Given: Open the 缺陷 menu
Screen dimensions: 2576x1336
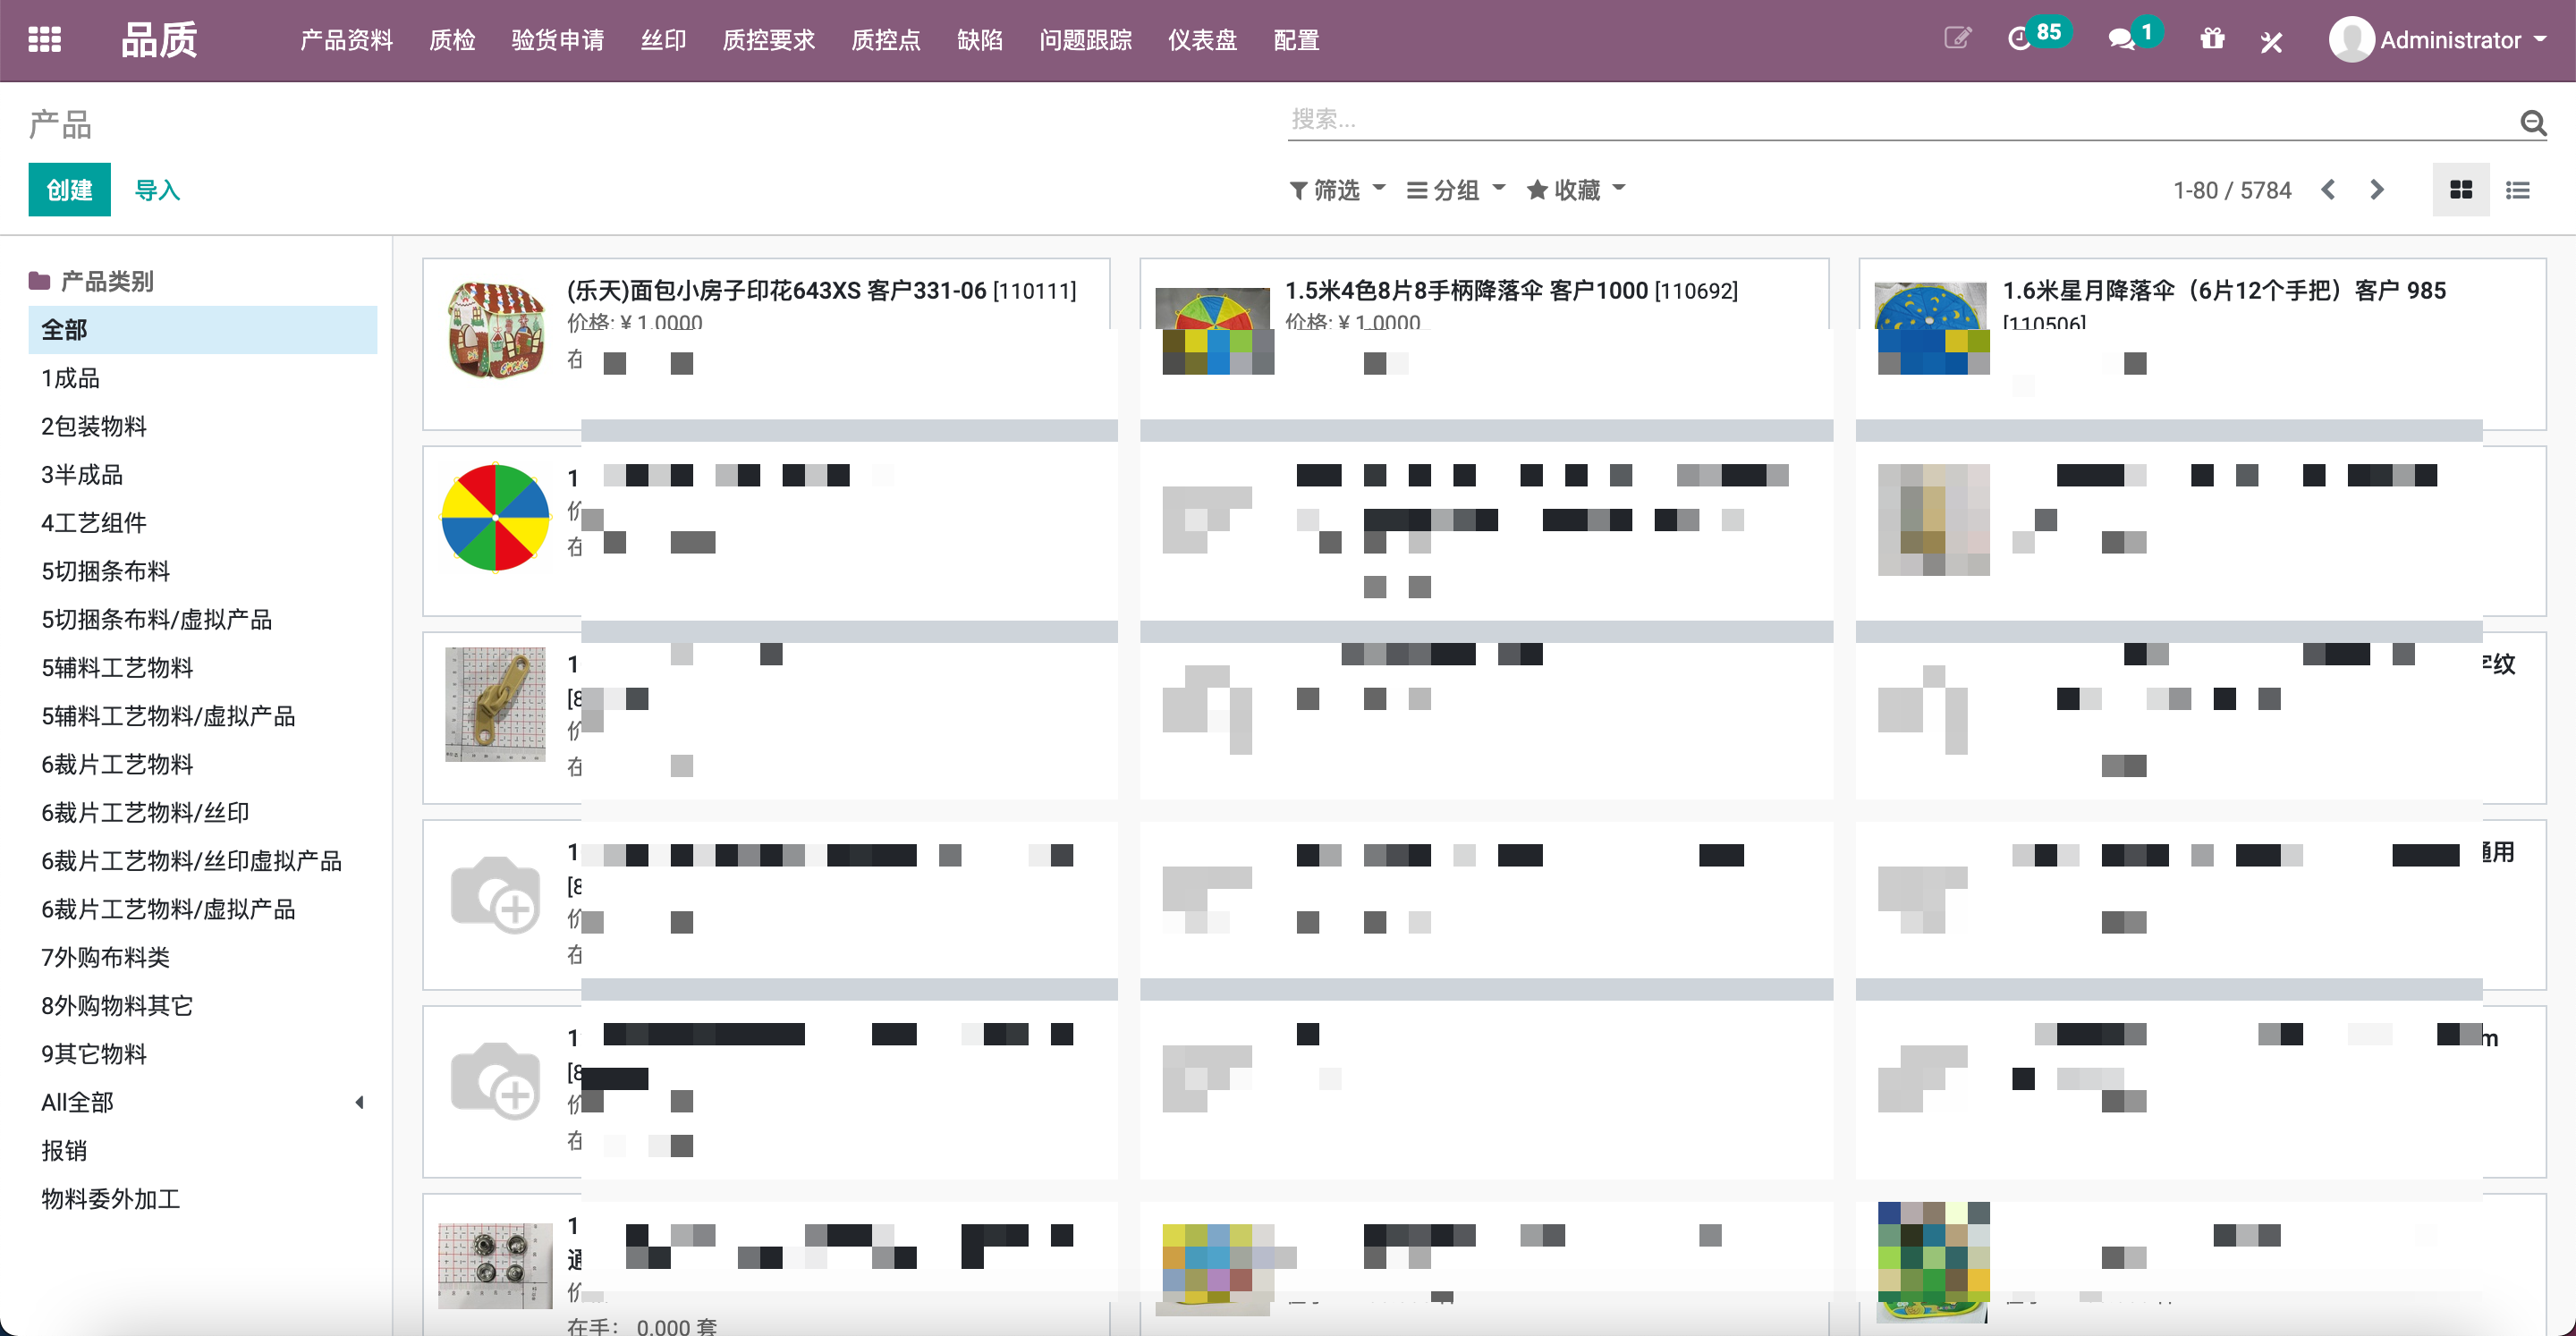Looking at the screenshot, I should pyautogui.click(x=980, y=40).
